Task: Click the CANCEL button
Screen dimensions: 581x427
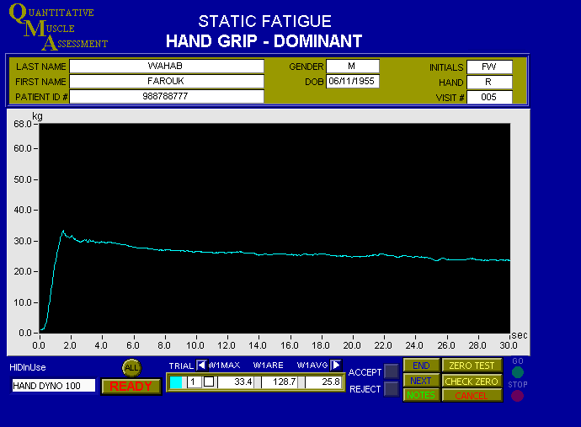Action: click(x=472, y=395)
